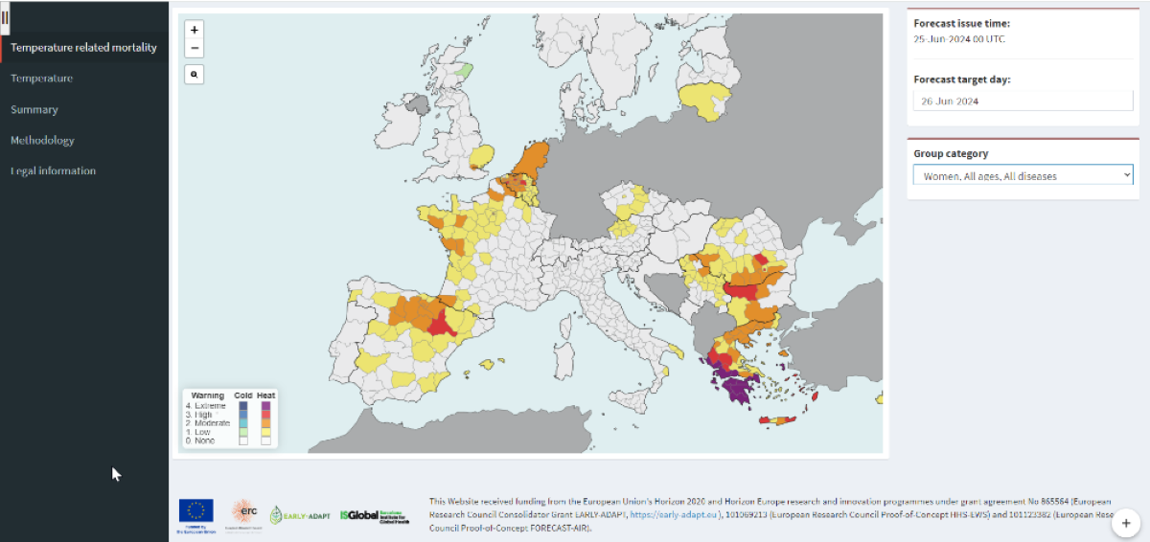This screenshot has height=542, width=1150.
Task: Open the ERC logo
Action: 244,511
